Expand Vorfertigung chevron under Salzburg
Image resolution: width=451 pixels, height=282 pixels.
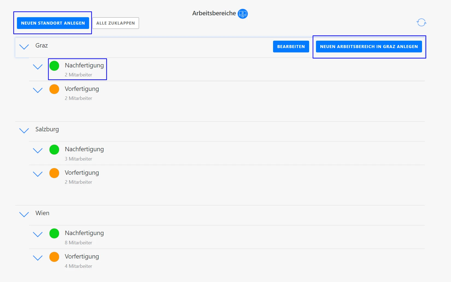coord(38,174)
